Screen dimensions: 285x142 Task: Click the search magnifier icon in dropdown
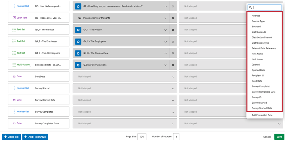(251, 7)
